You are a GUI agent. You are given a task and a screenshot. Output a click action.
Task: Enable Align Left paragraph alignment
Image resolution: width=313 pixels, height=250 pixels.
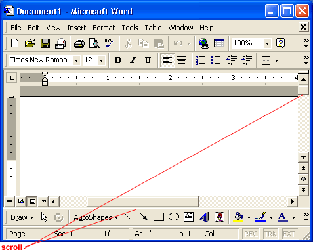pos(167,60)
